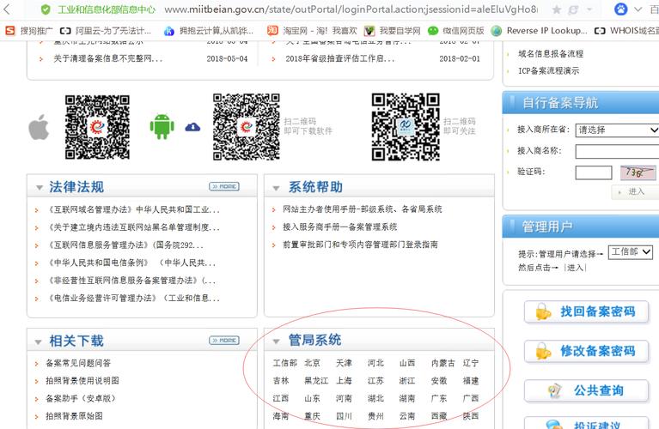Select 北京 in 管局系统
Viewport: 659px width, 429px height.
[x=312, y=363]
